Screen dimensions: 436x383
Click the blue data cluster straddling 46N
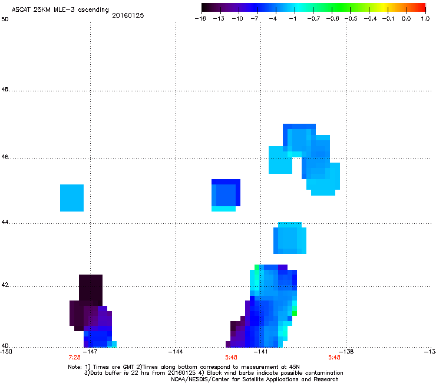pyautogui.click(x=304, y=160)
